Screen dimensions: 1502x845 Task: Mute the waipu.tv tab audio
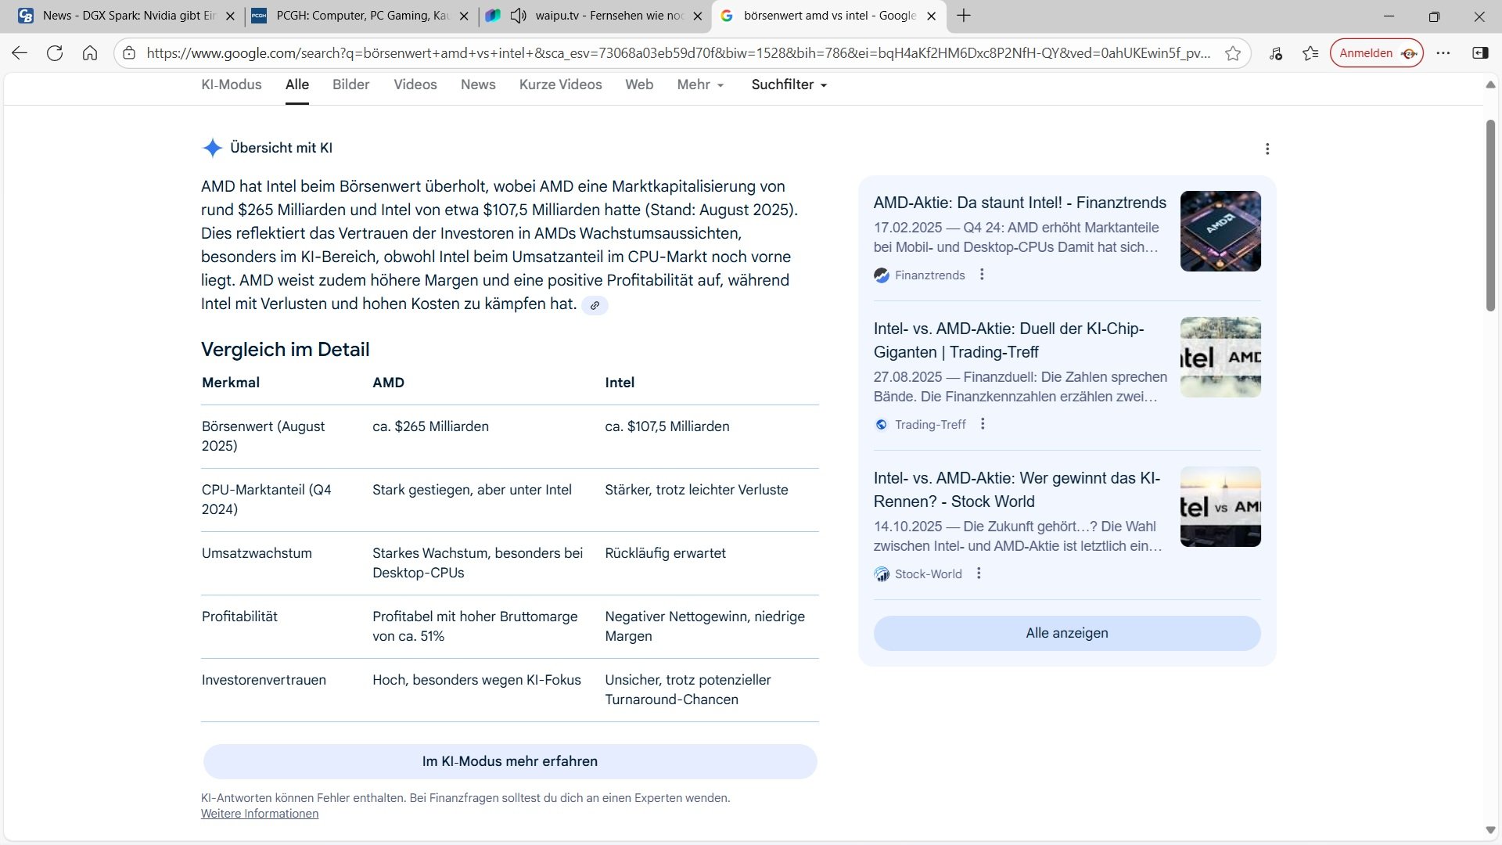tap(518, 16)
